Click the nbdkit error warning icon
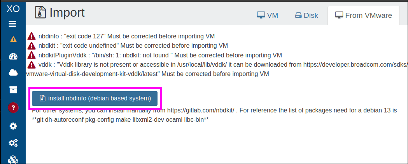 coord(32,46)
